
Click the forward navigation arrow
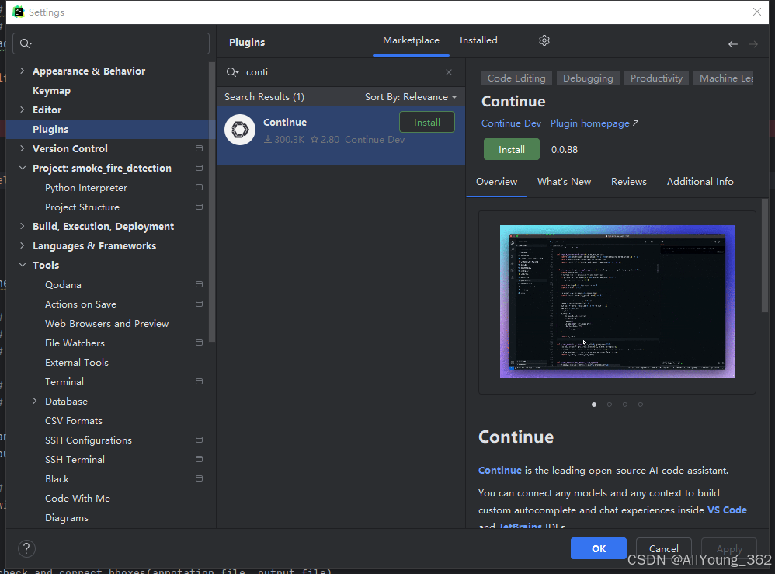click(x=753, y=44)
